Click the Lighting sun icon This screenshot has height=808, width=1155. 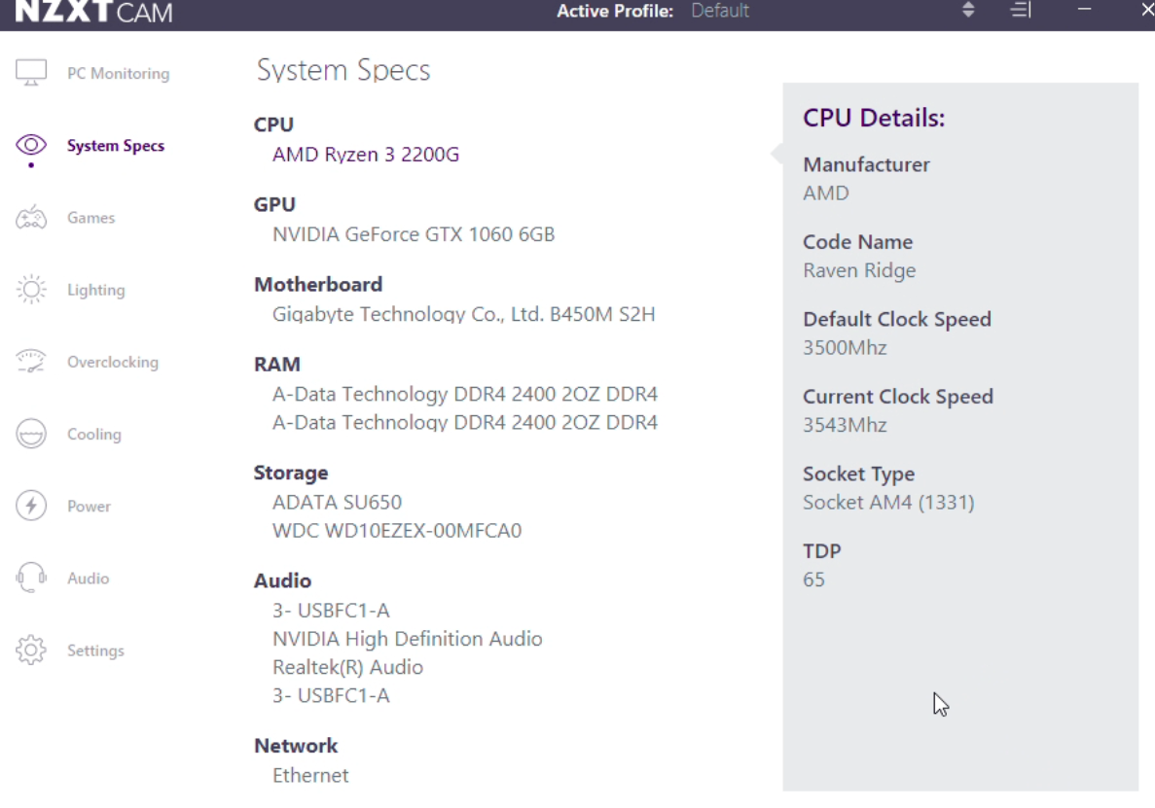31,290
